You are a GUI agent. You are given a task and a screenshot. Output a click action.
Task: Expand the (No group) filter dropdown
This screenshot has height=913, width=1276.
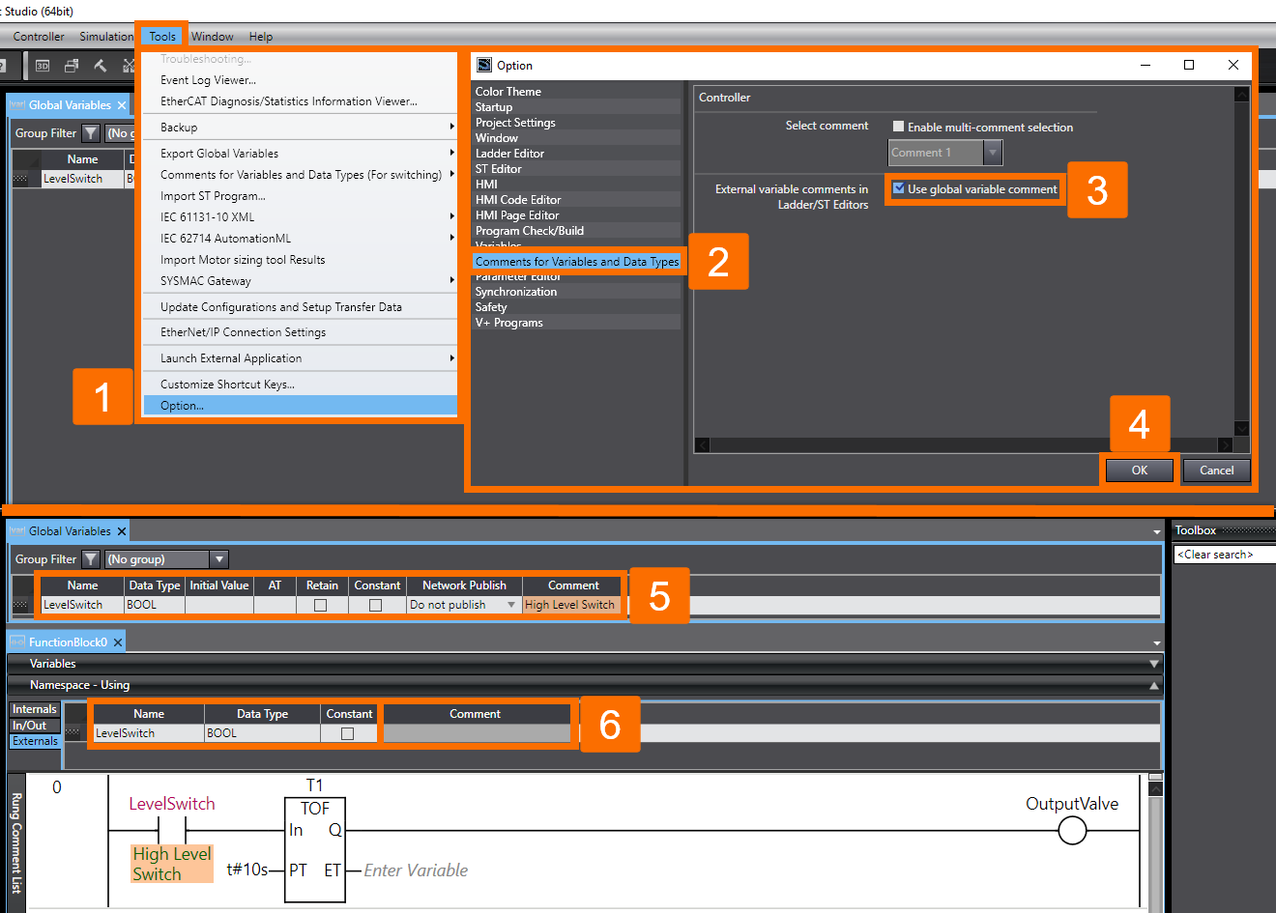pos(218,558)
